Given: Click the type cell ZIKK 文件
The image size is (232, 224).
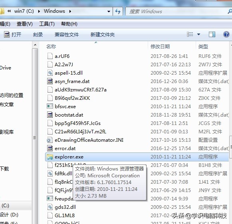Looking at the screenshot, I should point(209,98).
